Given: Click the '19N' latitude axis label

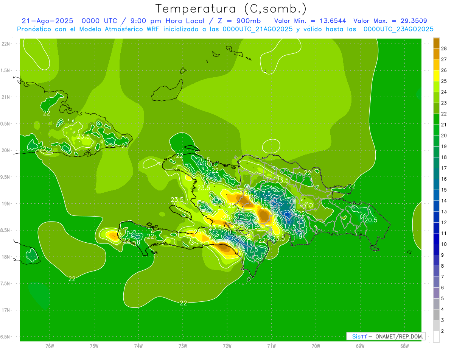Looking at the screenshot, I should pyautogui.click(x=5, y=203).
